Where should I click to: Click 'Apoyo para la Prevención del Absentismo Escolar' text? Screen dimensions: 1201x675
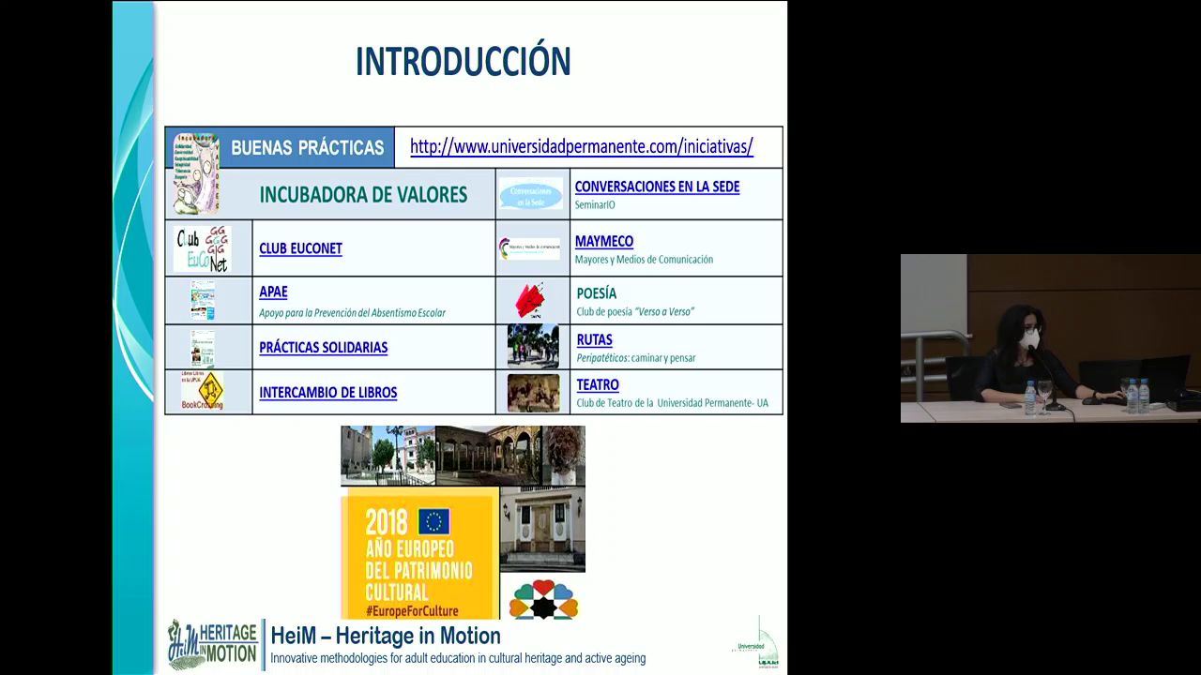[x=352, y=313]
